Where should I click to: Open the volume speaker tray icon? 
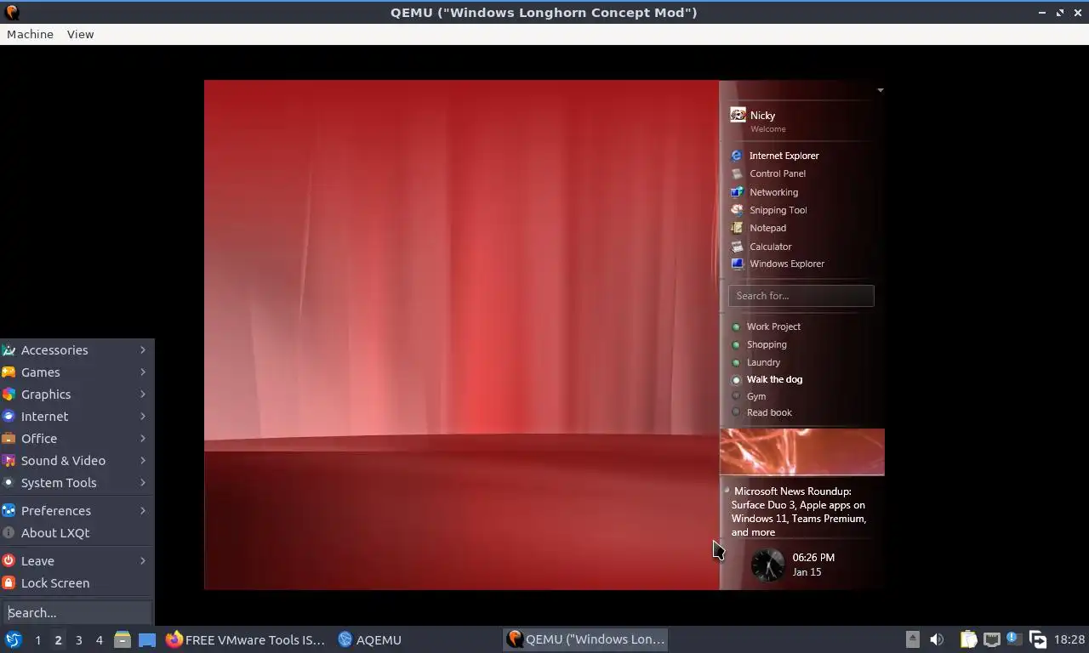[x=937, y=639]
